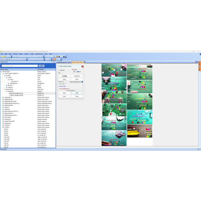
Task: Click the green PCB closeup photo with red dot
Action: pos(114,110)
